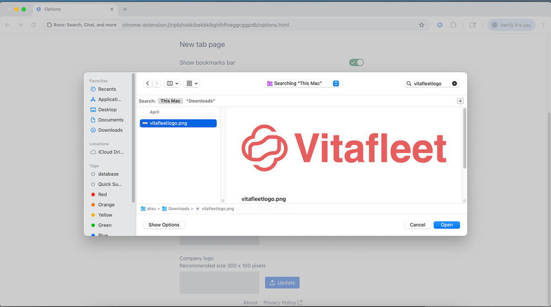Select the Options browser tab
Screen dimensions: 551x307
[75, 9]
